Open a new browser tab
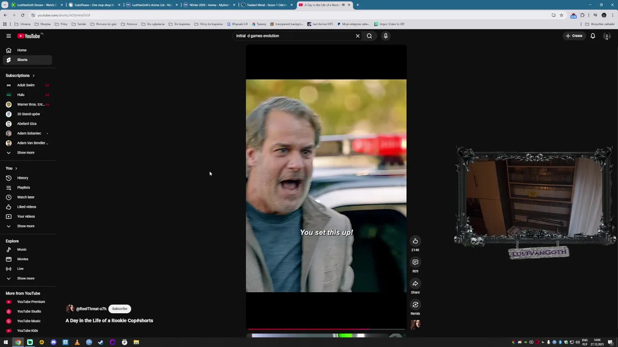 tap(358, 5)
